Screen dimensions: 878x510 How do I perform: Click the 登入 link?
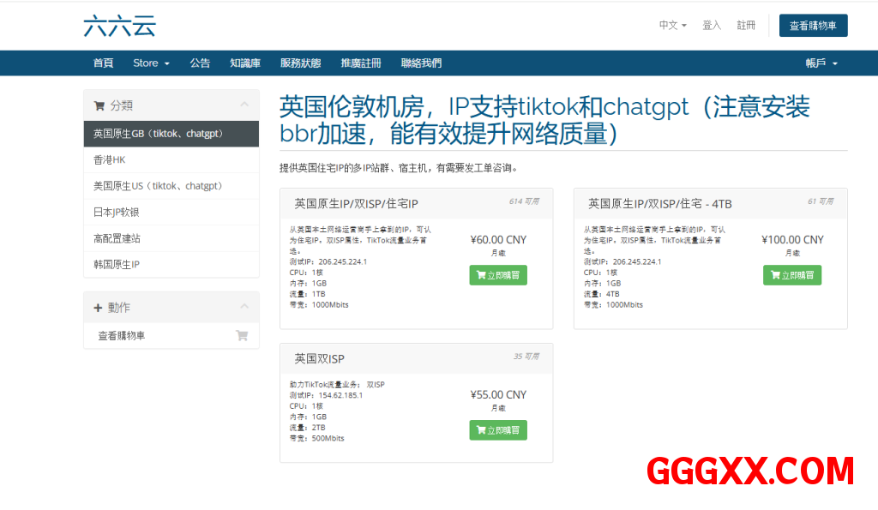click(712, 26)
